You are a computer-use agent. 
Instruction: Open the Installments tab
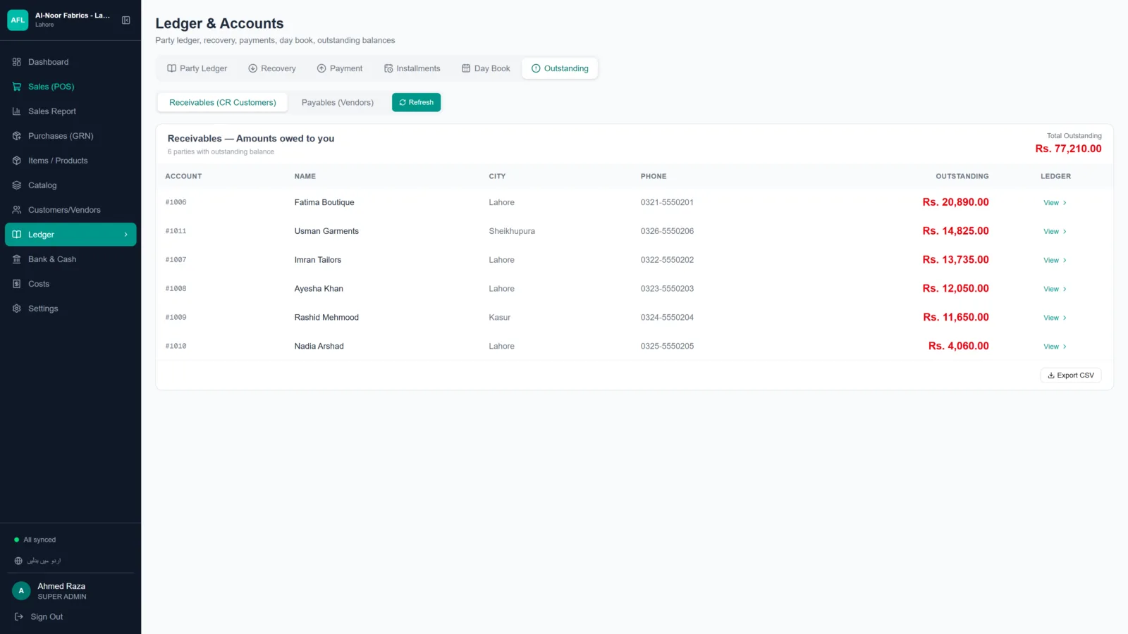pyautogui.click(x=412, y=68)
